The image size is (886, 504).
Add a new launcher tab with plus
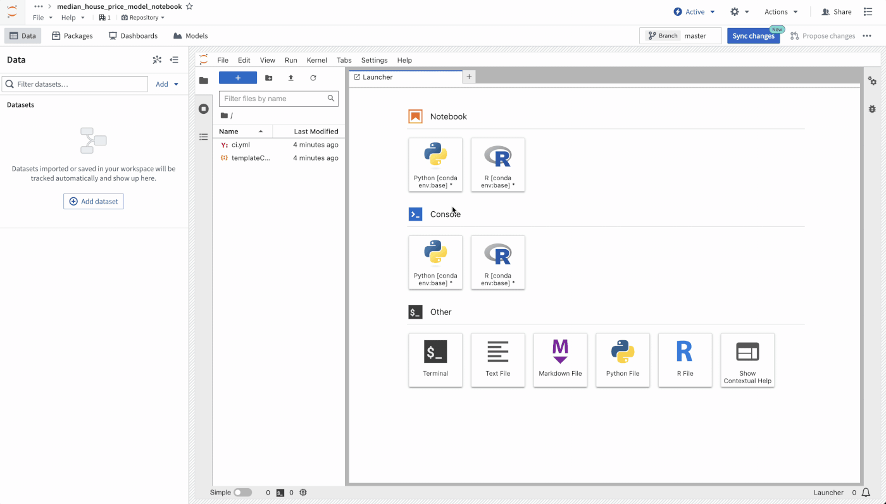(x=470, y=77)
